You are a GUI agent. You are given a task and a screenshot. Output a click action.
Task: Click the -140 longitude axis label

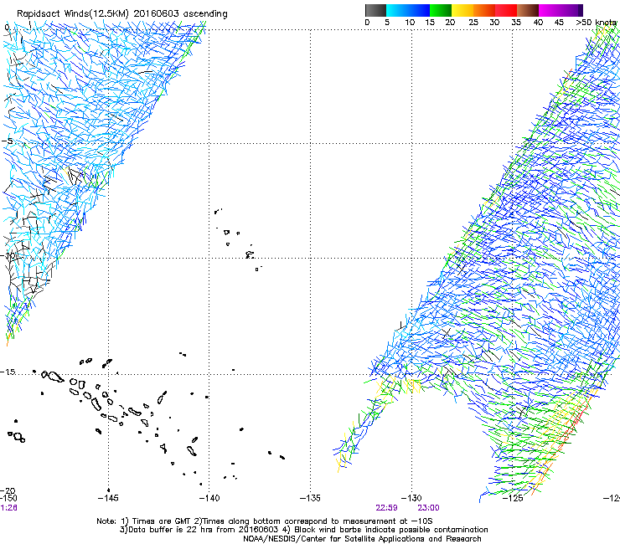pyautogui.click(x=209, y=498)
